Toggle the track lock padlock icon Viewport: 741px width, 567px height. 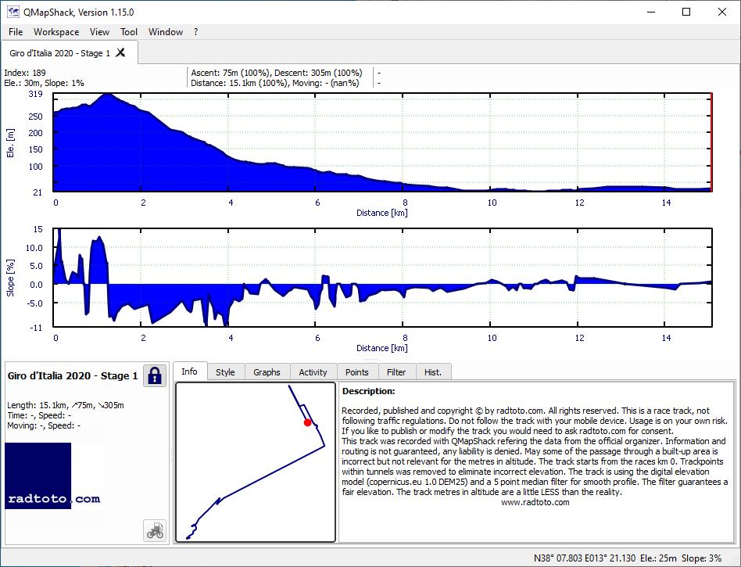coord(155,376)
